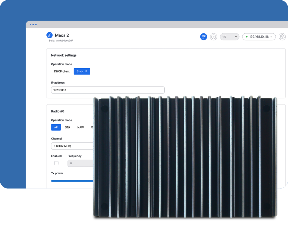Click the Maca 2 logo icon
Viewport: 288px width, 226px height.
pyautogui.click(x=49, y=35)
